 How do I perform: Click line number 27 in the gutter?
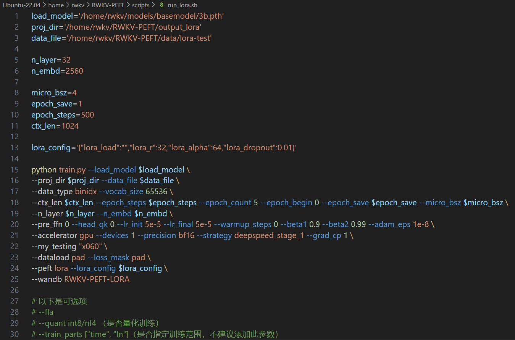[15, 301]
